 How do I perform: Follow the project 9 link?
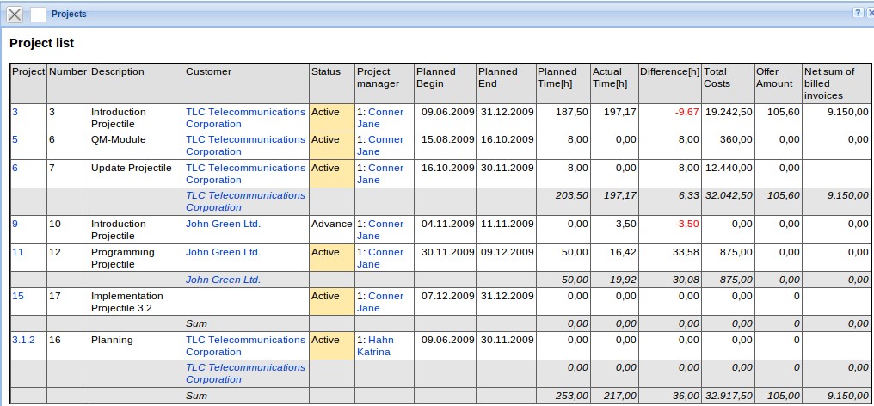[x=15, y=224]
